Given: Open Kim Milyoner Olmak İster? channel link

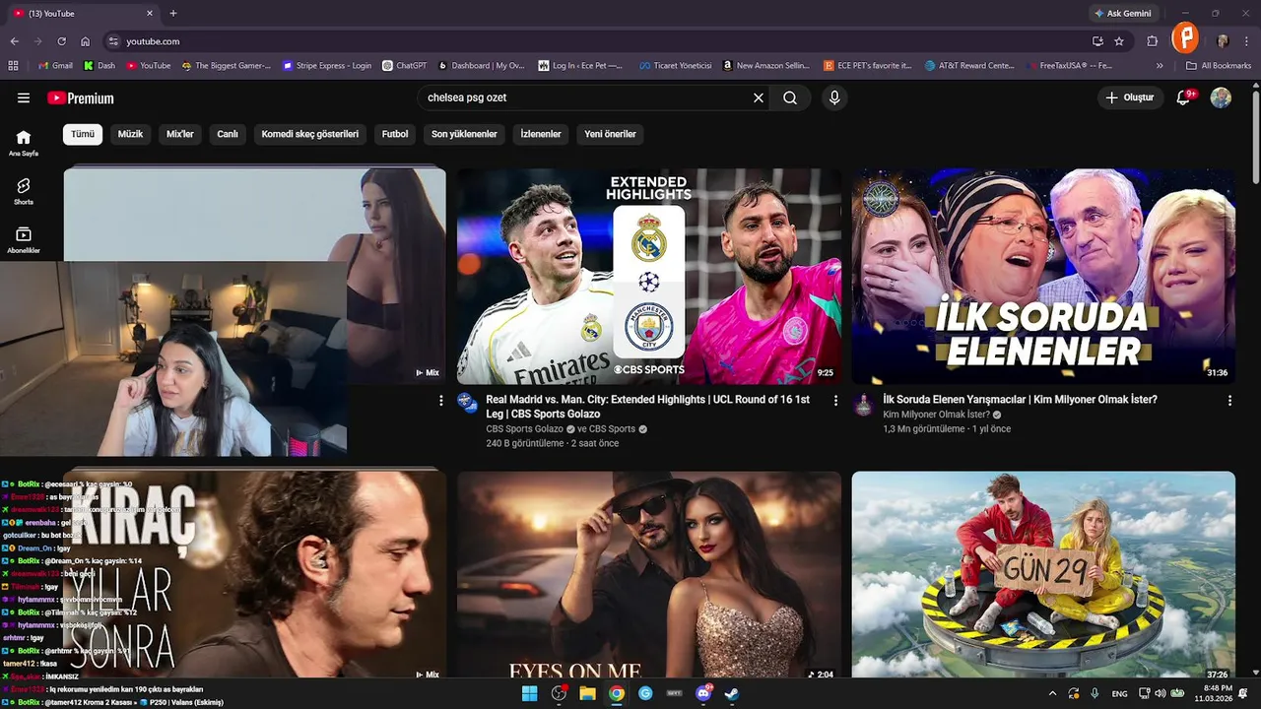Looking at the screenshot, I should (x=937, y=415).
